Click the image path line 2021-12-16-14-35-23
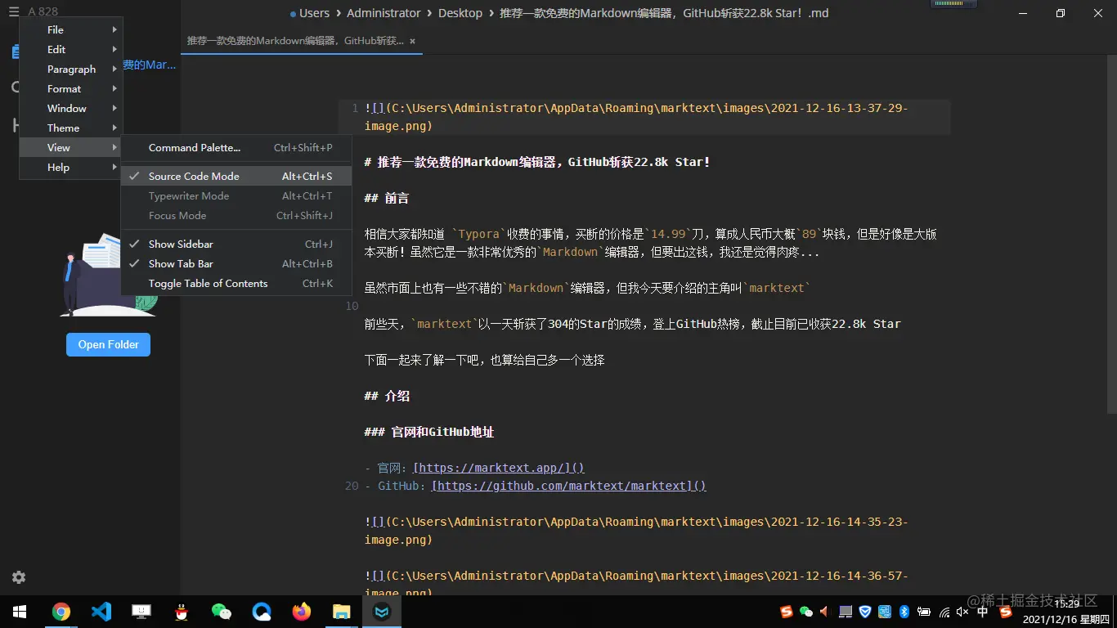The width and height of the screenshot is (1117, 628). click(636, 531)
